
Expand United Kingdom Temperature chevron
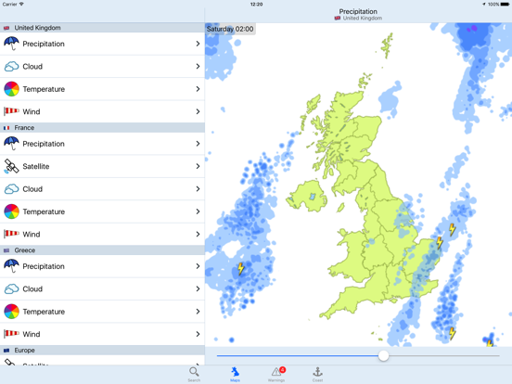pos(198,89)
